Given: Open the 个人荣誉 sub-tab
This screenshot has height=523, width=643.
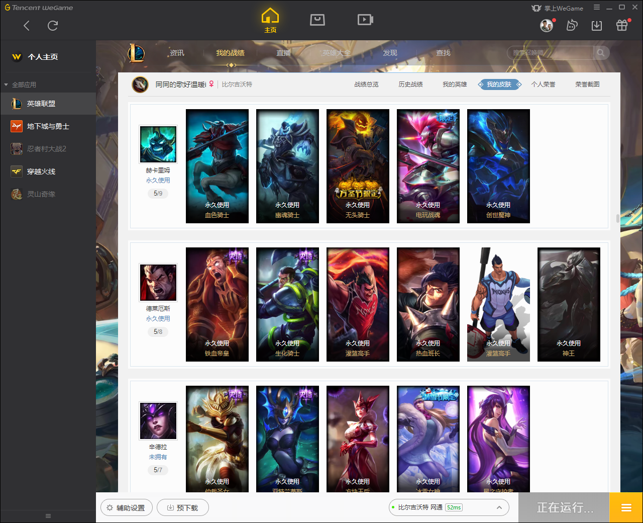Looking at the screenshot, I should tap(543, 84).
